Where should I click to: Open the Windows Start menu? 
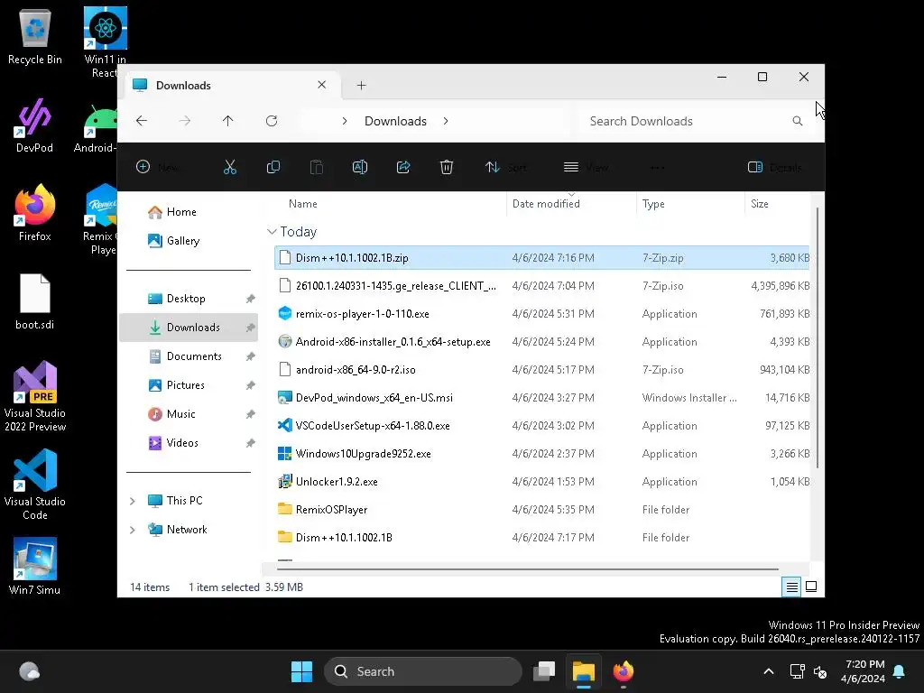[301, 671]
